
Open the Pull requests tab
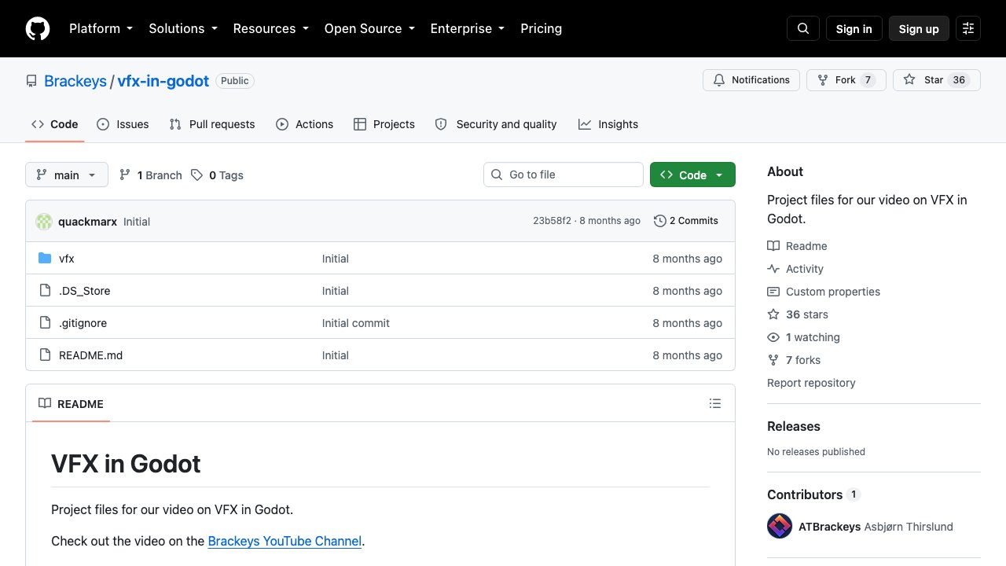pyautogui.click(x=212, y=124)
